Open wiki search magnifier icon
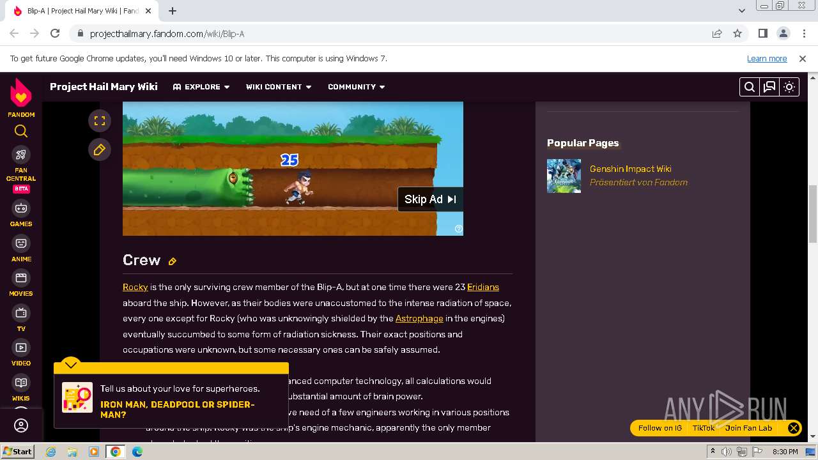Screen dimensions: 818x460 [750, 87]
